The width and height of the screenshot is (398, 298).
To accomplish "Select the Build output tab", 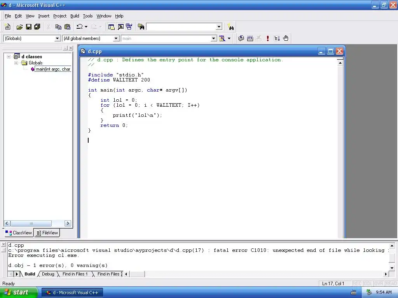I will 30,274.
